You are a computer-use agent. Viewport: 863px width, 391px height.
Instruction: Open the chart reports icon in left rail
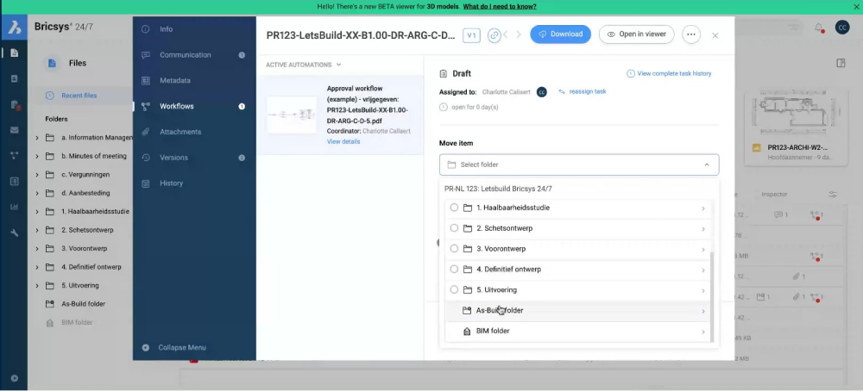[15, 207]
